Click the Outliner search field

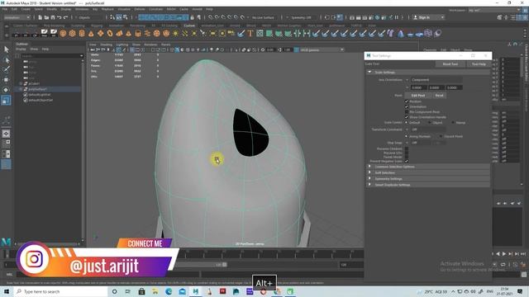51,55
